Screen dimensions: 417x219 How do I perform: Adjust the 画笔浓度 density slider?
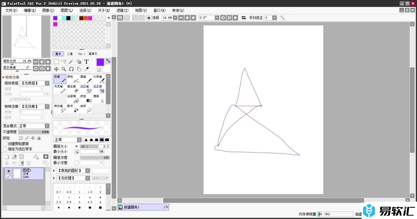95,157
